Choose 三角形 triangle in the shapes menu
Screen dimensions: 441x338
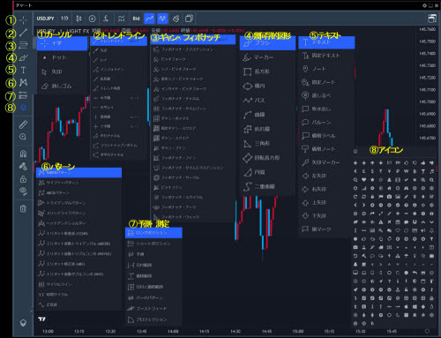click(267, 144)
